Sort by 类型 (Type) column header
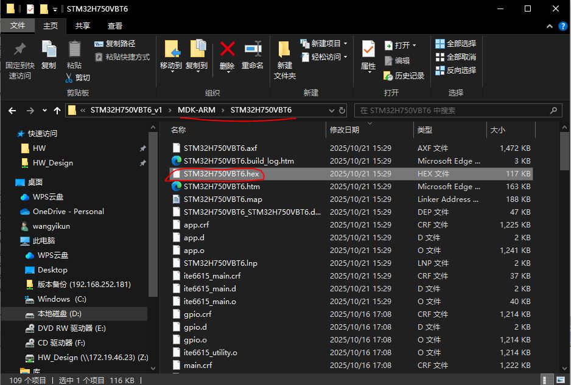This screenshot has width=571, height=385. point(450,130)
